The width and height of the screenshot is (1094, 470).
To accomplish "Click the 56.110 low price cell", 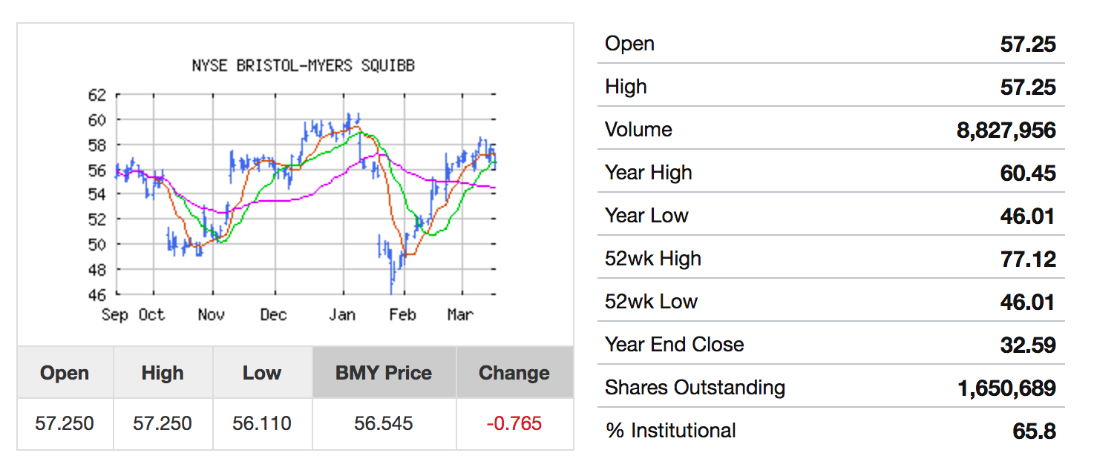I will click(262, 423).
